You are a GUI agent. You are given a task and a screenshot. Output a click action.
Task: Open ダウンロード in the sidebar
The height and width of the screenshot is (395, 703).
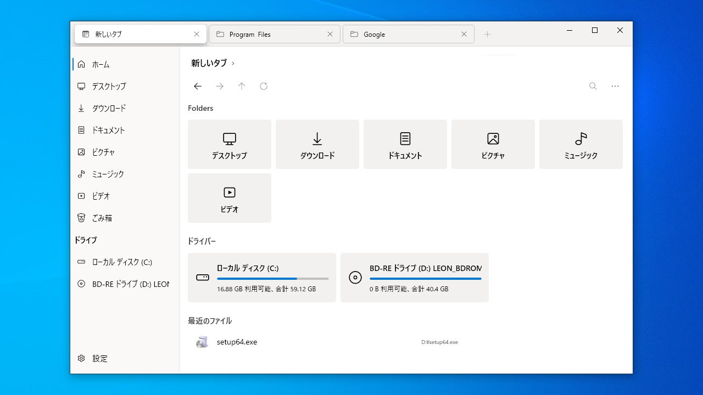125,108
